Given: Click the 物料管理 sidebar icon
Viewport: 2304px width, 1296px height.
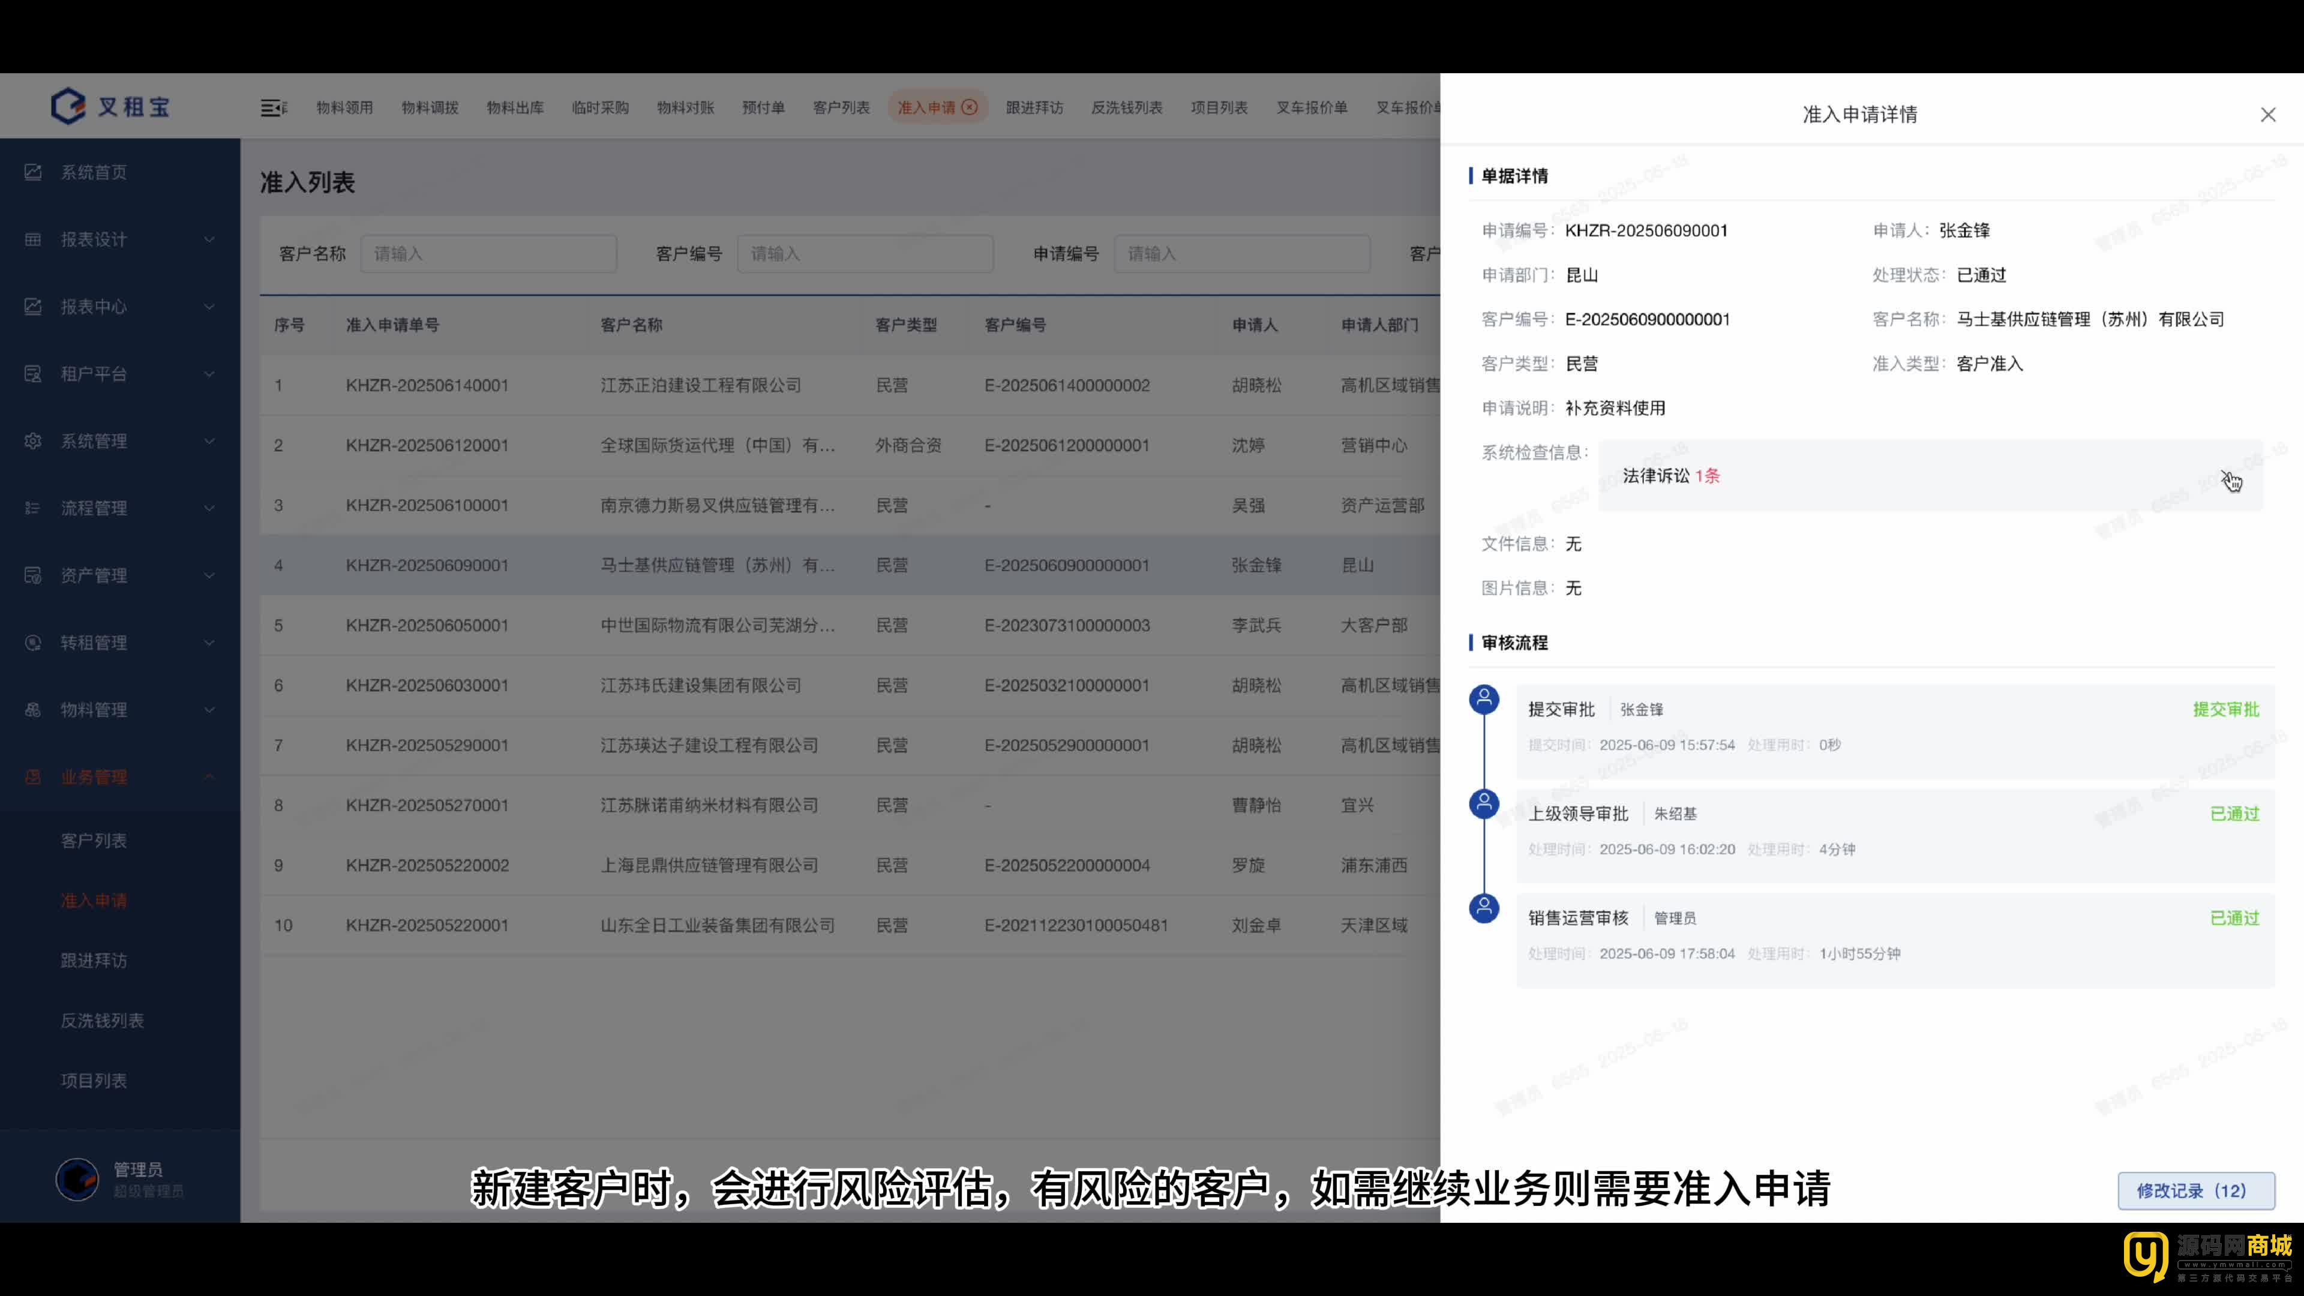Looking at the screenshot, I should click(33, 709).
